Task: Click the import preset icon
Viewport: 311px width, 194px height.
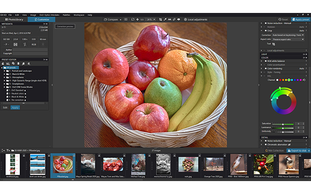Action: tap(23, 64)
